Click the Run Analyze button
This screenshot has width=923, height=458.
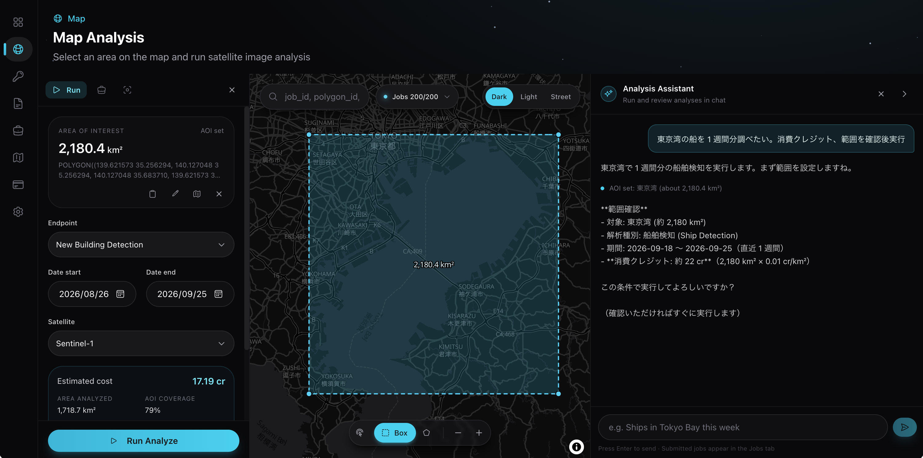[143, 441]
